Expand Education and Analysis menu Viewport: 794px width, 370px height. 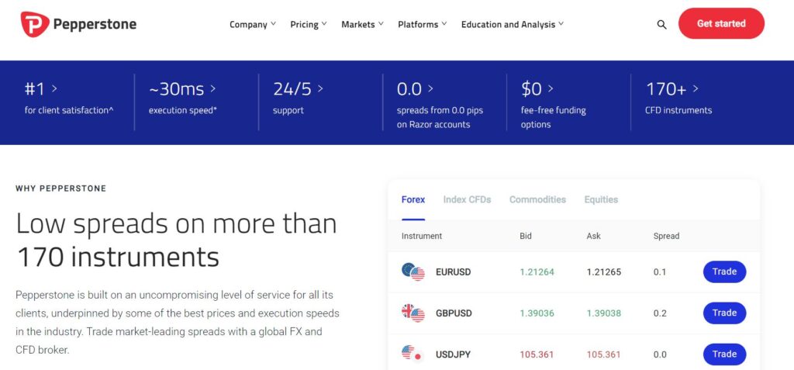(x=513, y=24)
